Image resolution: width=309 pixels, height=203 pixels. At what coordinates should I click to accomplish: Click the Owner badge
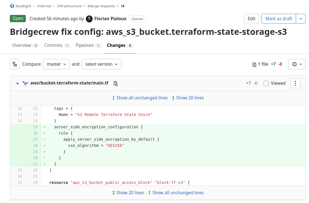tap(137, 19)
